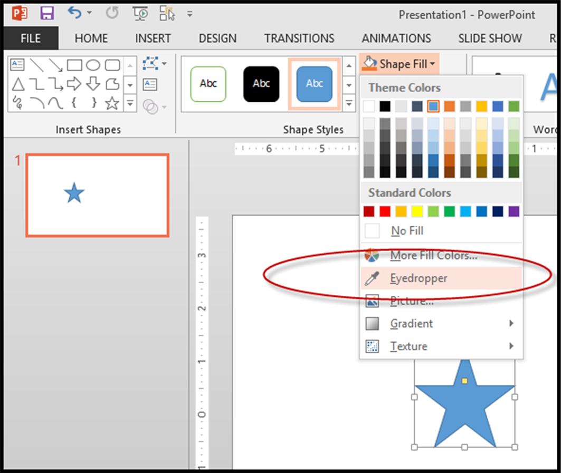
Task: Open More Fill Colors dialog
Action: pyautogui.click(x=441, y=255)
